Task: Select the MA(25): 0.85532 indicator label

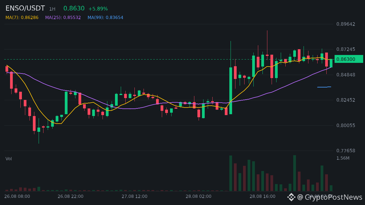Action: [63, 18]
